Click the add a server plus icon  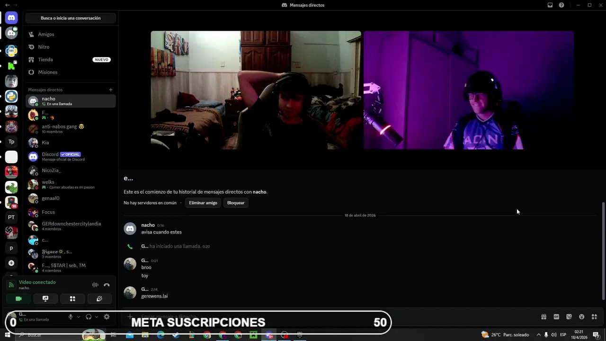(11, 263)
